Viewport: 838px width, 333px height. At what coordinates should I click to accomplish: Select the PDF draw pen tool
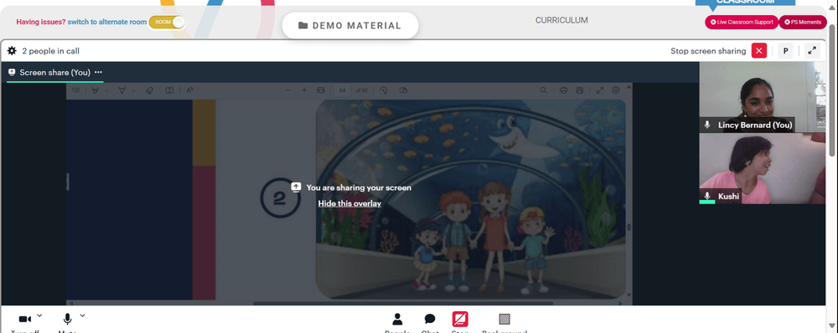(x=122, y=90)
